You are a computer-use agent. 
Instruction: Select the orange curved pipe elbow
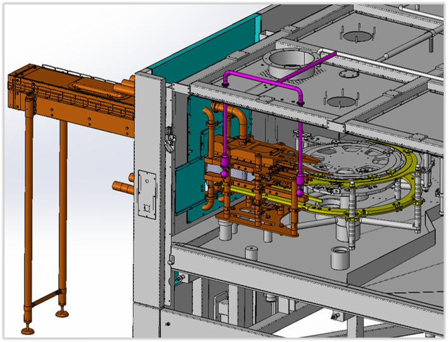[239, 118]
